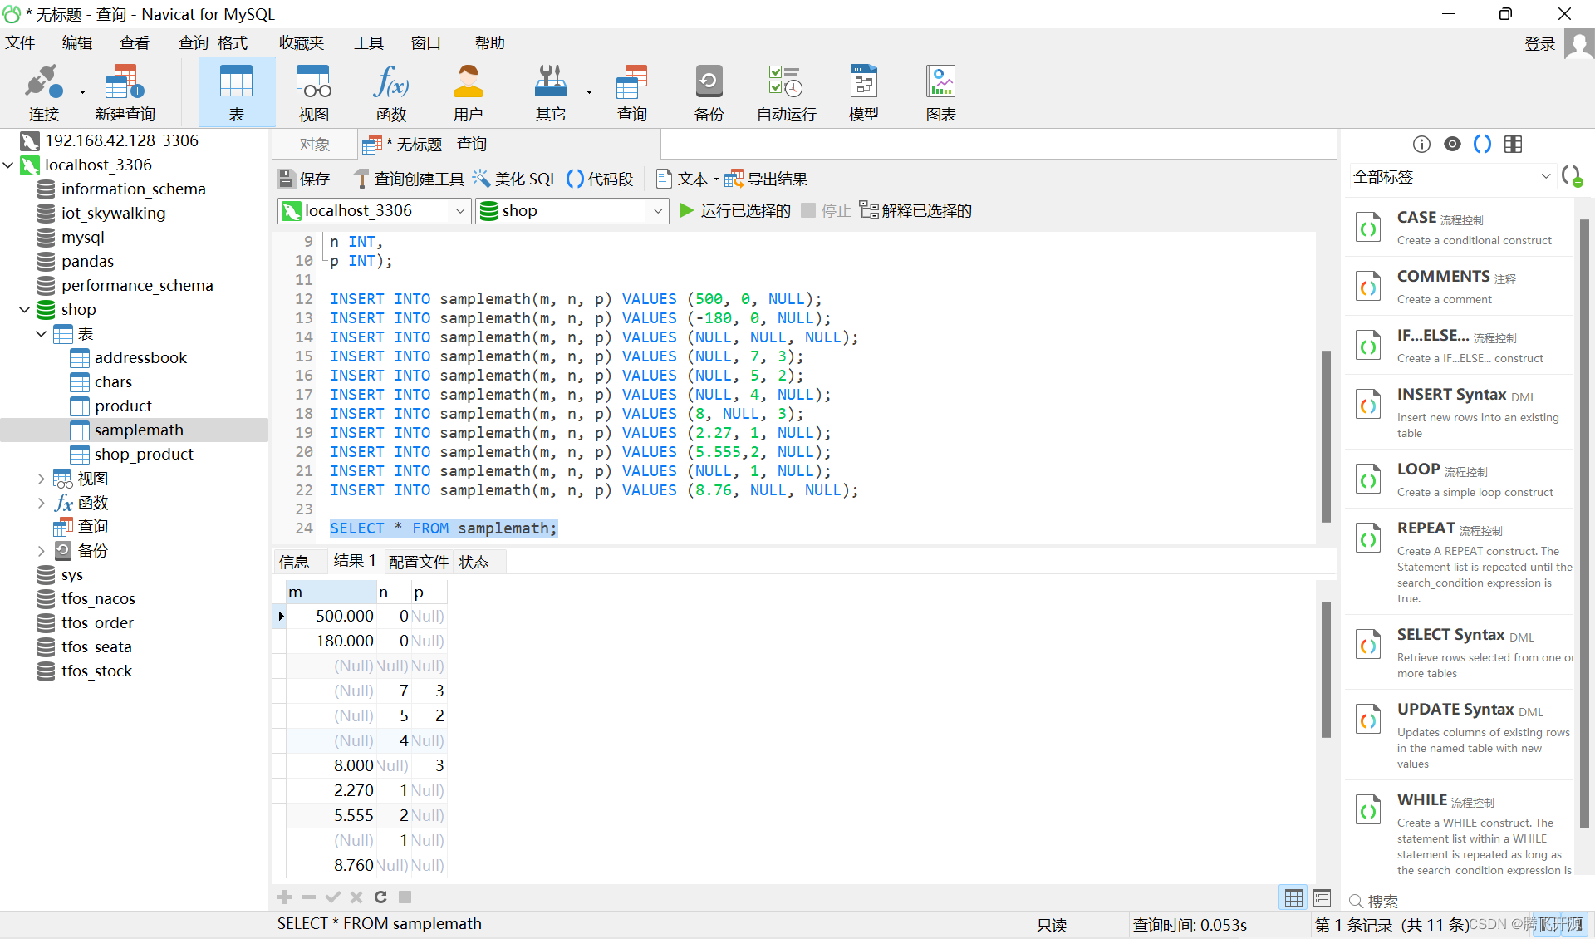
Task: Click the delete record minus icon
Action: (x=308, y=897)
